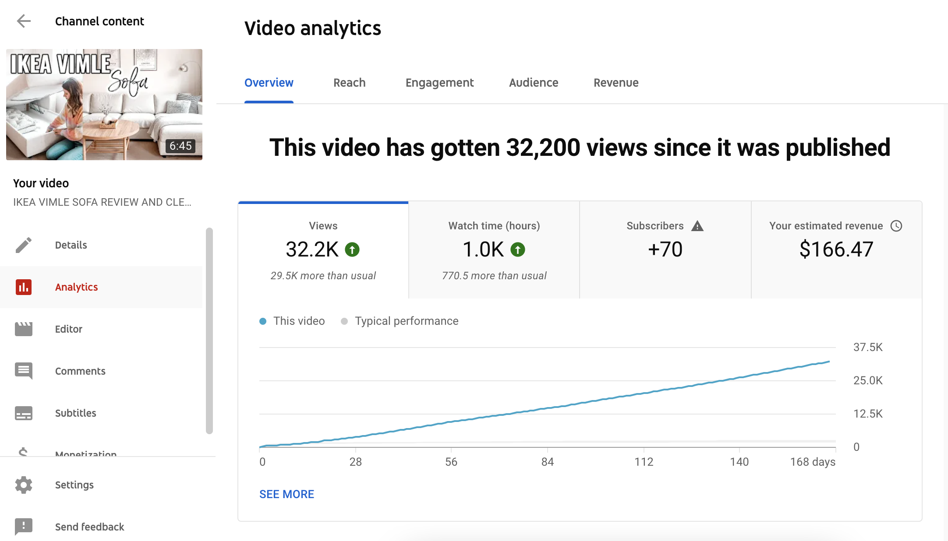The height and width of the screenshot is (541, 948).
Task: Click the 168 days axis label
Action: pyautogui.click(x=813, y=462)
